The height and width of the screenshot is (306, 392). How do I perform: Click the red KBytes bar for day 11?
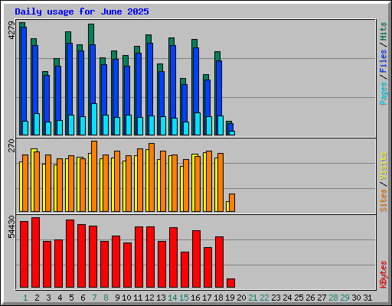139,257
